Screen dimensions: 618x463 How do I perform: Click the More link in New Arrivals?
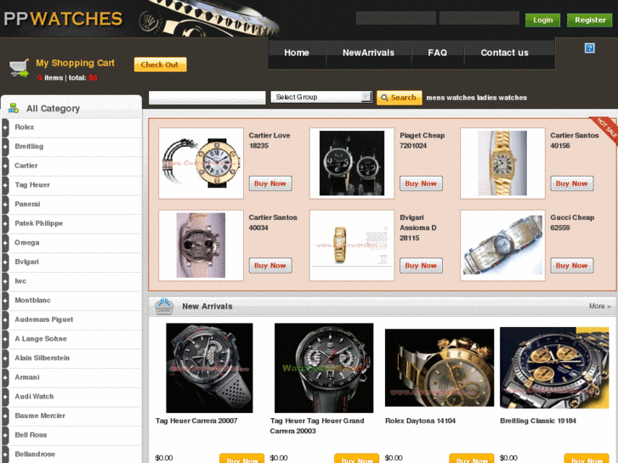(600, 306)
